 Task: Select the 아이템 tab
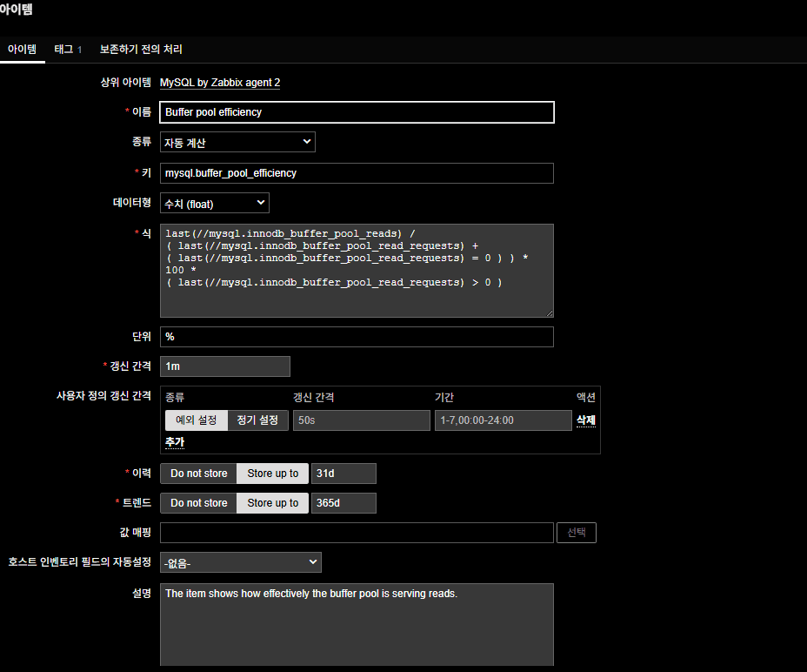(x=23, y=50)
